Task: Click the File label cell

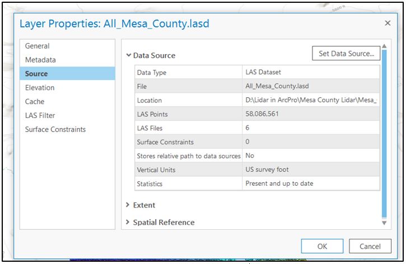Action: pos(189,86)
